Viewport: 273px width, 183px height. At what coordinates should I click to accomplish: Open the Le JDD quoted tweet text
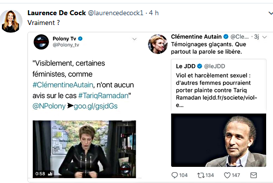point(217,90)
